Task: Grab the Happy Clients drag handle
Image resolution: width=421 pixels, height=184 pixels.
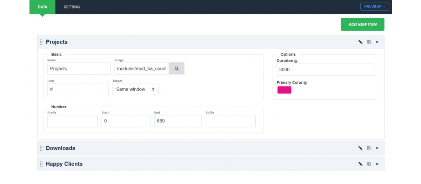Action: (x=41, y=164)
